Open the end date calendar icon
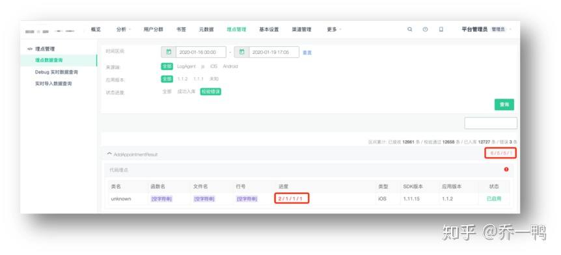 [x=241, y=52]
